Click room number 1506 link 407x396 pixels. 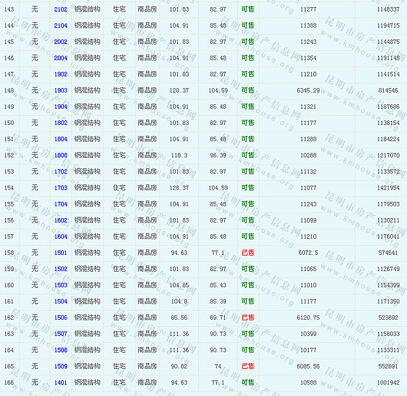60,318
